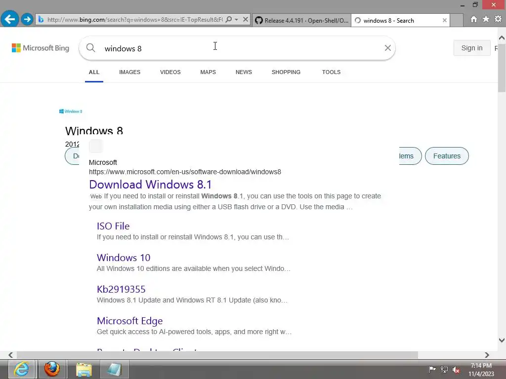Image resolution: width=506 pixels, height=379 pixels.
Task: Go back with the browser Back arrow
Action: tap(10, 19)
